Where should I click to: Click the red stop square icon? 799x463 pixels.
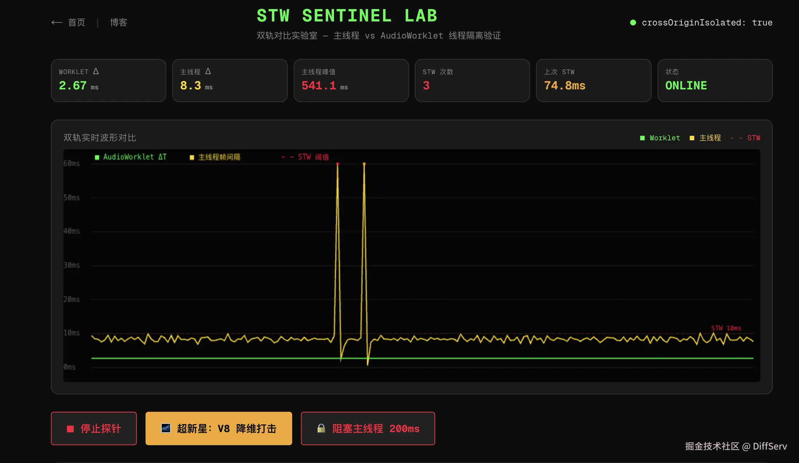coord(71,429)
